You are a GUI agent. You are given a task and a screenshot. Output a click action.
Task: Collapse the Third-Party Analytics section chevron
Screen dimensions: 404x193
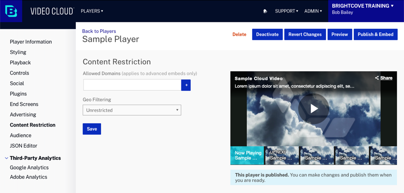(7, 158)
